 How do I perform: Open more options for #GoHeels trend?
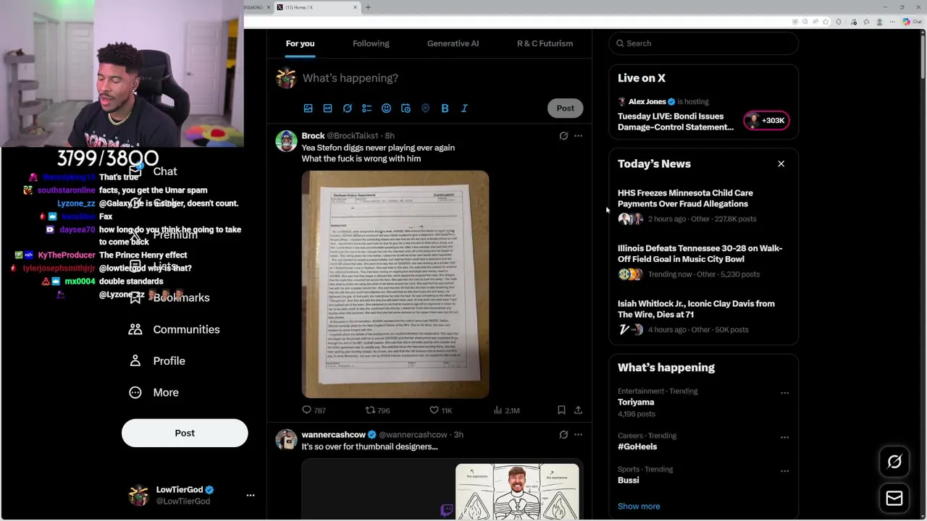point(784,438)
